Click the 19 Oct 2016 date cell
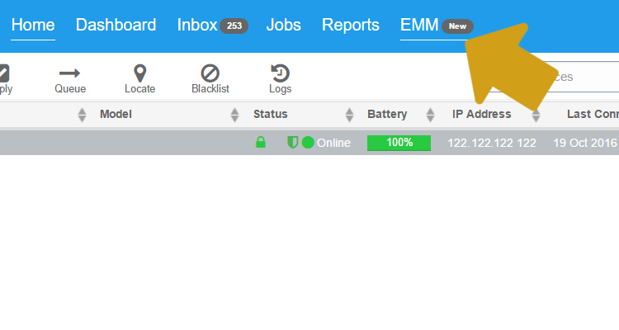This screenshot has width=619, height=330. (x=585, y=143)
